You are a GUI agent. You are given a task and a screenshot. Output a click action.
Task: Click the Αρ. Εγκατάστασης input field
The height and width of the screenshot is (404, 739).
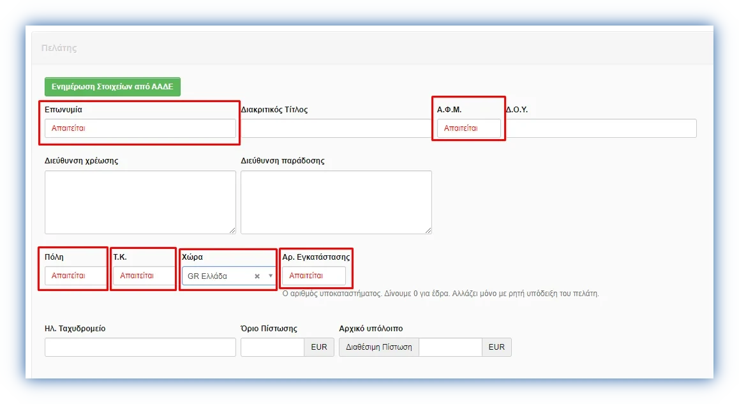[313, 276]
